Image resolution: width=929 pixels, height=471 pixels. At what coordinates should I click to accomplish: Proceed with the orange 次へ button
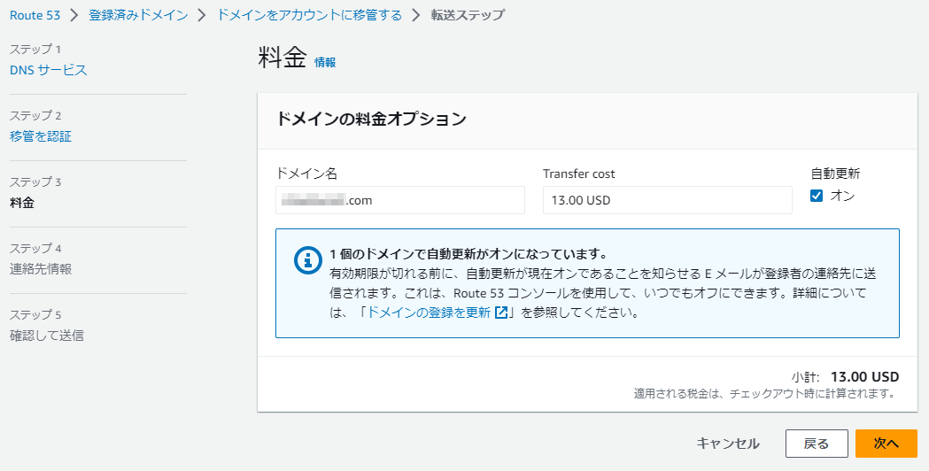click(x=886, y=444)
